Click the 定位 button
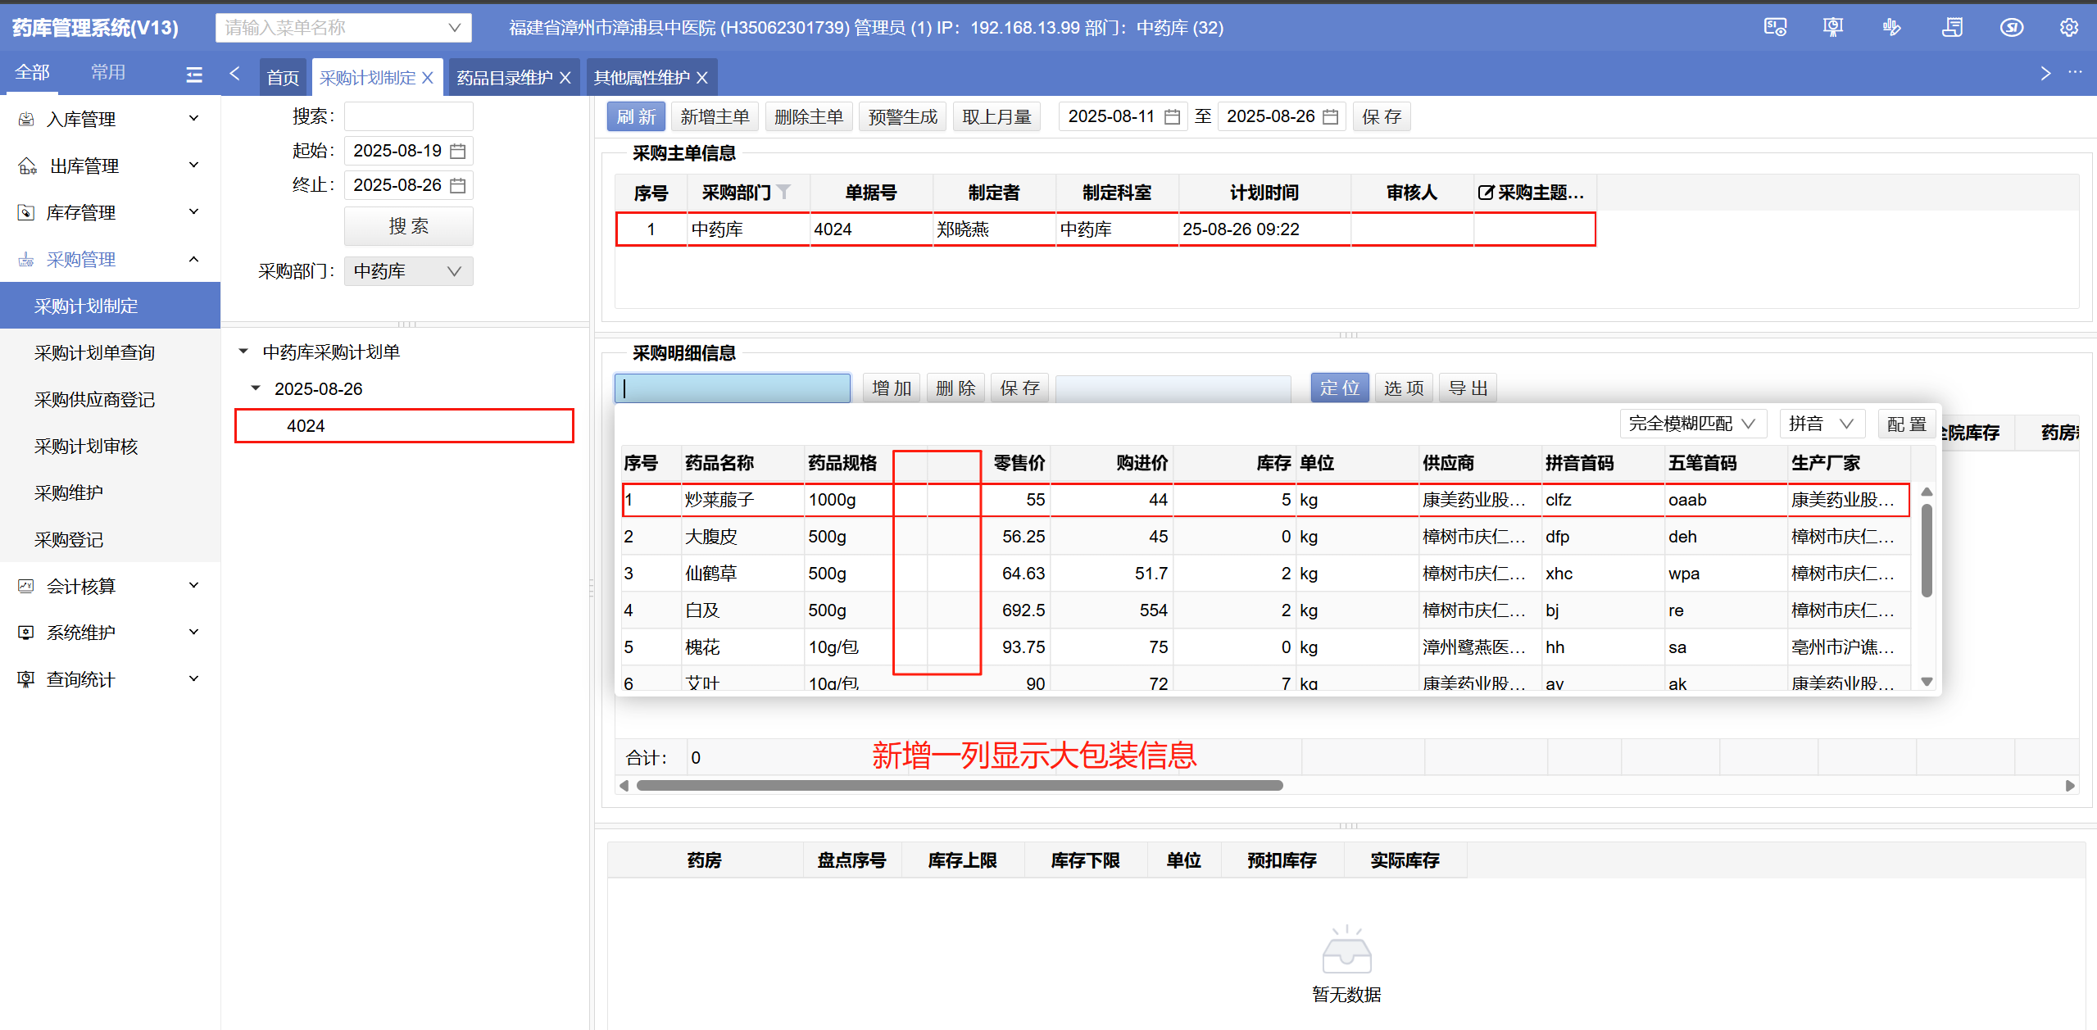This screenshot has width=2097, height=1030. pos(1339,388)
